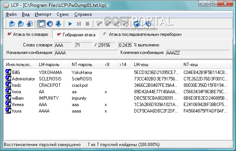Open the Справка menu
The height and width of the screenshot is (151, 236).
83,14
